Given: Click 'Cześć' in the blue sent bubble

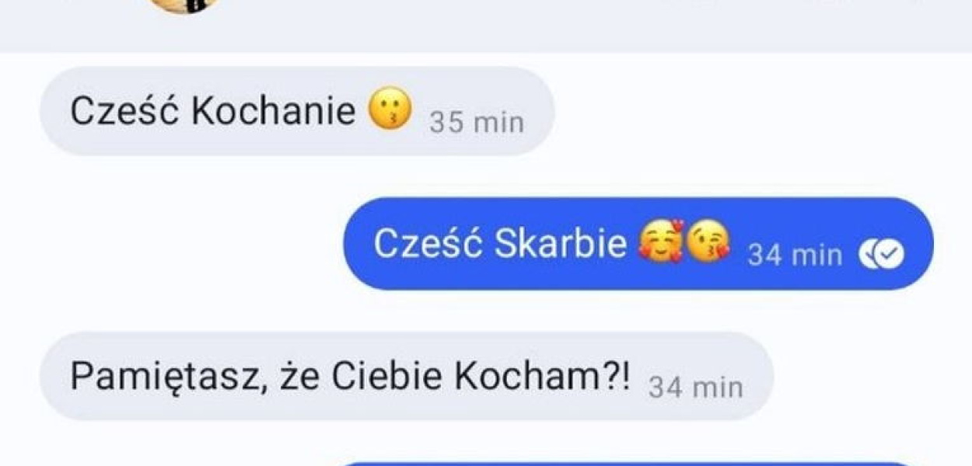Looking at the screenshot, I should pos(429,244).
